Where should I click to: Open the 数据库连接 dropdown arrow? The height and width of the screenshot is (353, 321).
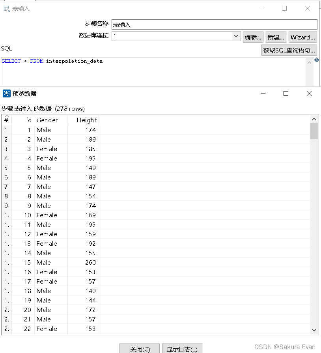click(x=236, y=36)
